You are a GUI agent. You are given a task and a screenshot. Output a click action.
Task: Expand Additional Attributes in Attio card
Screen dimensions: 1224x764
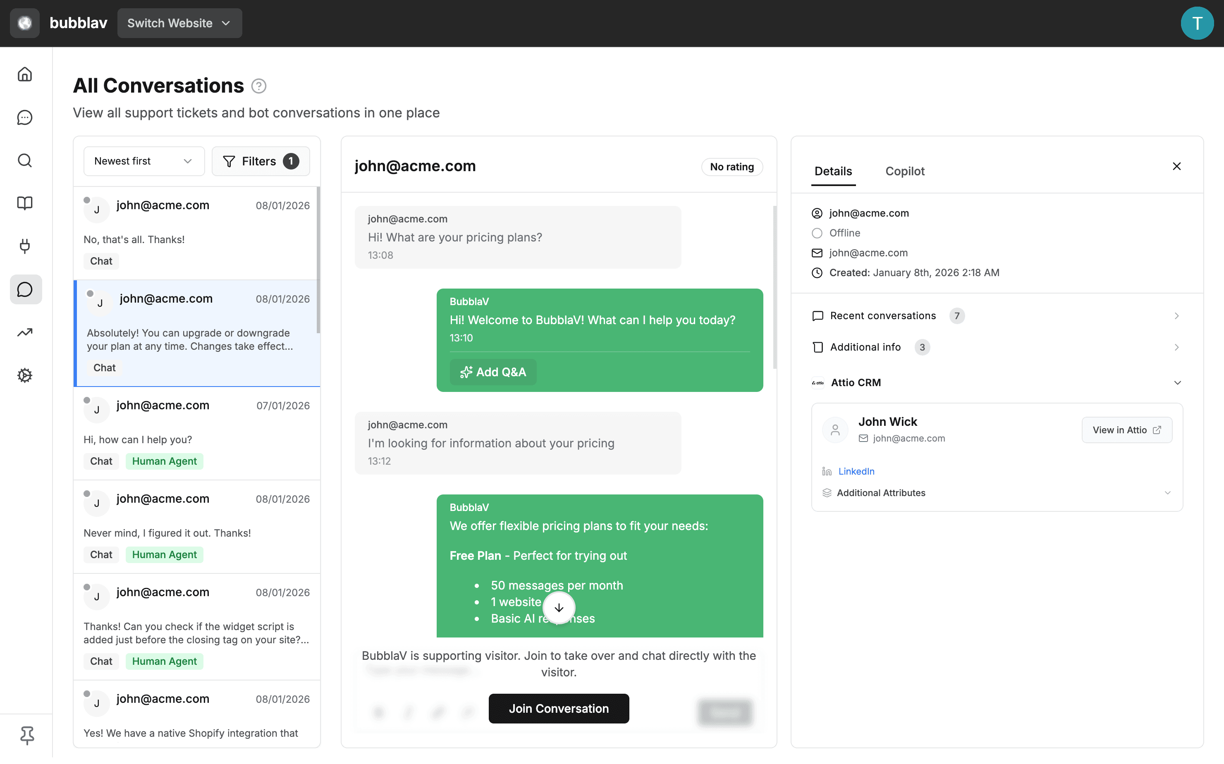click(1167, 493)
